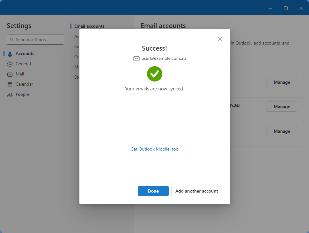This screenshot has width=309, height=233.
Task: Click the Calendar icon in settings sidebar
Action: point(10,84)
